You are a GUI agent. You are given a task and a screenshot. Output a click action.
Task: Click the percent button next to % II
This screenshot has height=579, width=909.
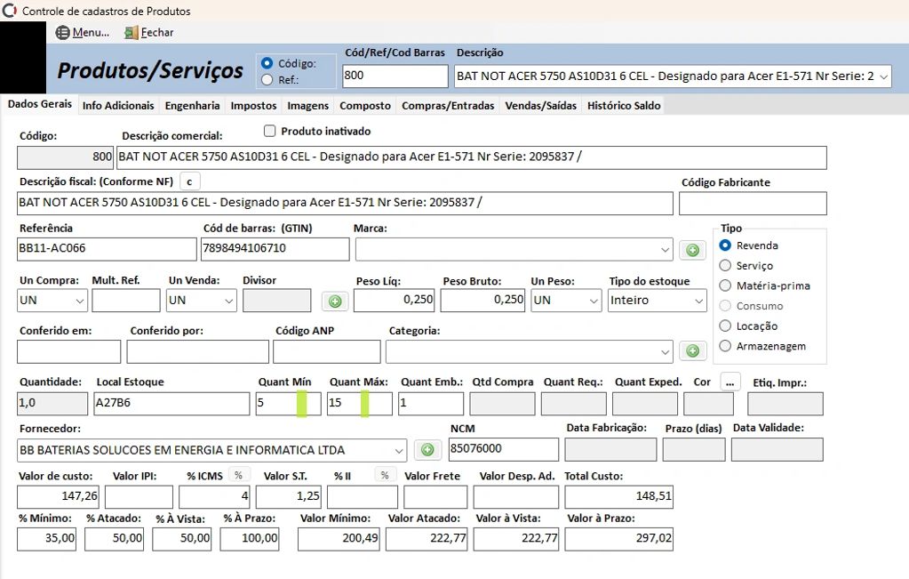[x=385, y=475]
